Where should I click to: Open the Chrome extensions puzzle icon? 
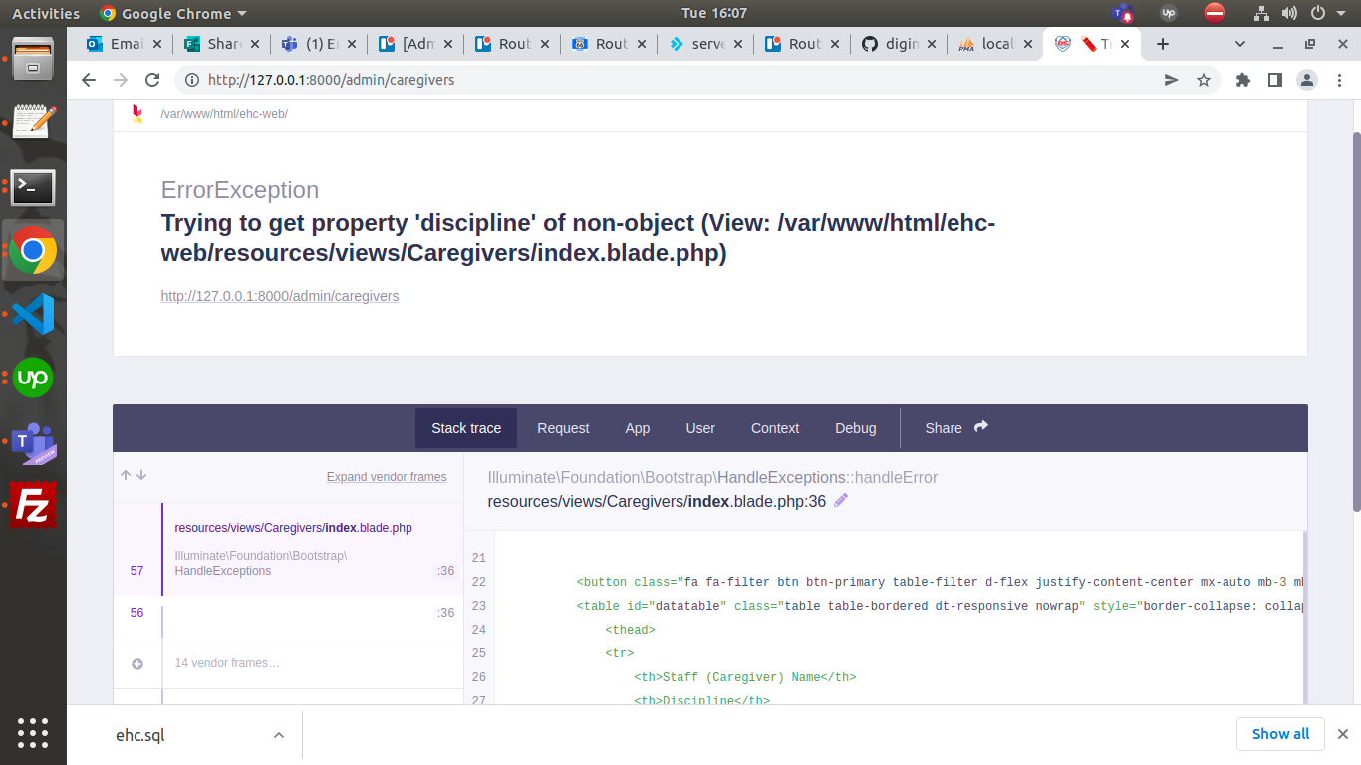(x=1242, y=80)
